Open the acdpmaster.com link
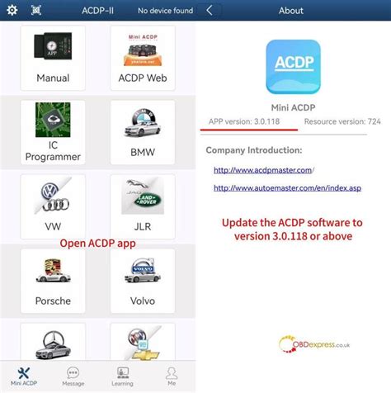The image size is (391, 393). coord(264,170)
